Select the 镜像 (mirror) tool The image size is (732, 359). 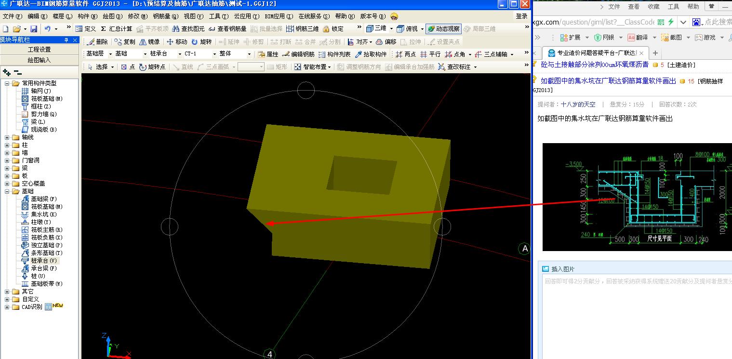pos(149,42)
